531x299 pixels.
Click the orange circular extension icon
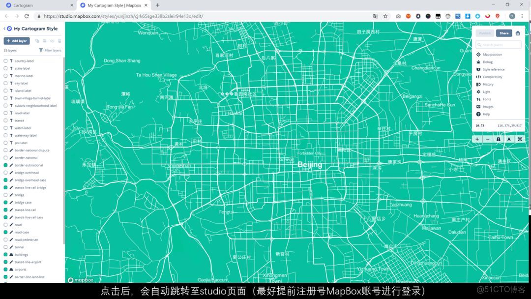(409, 16)
